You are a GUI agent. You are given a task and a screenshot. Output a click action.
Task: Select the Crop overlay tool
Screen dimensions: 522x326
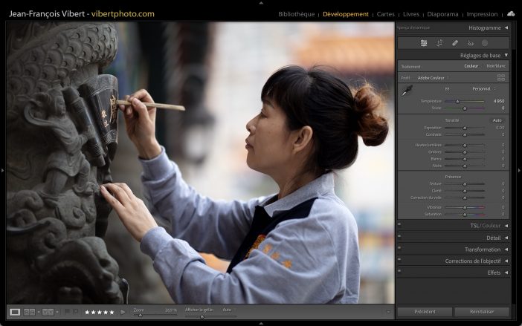[x=439, y=43]
